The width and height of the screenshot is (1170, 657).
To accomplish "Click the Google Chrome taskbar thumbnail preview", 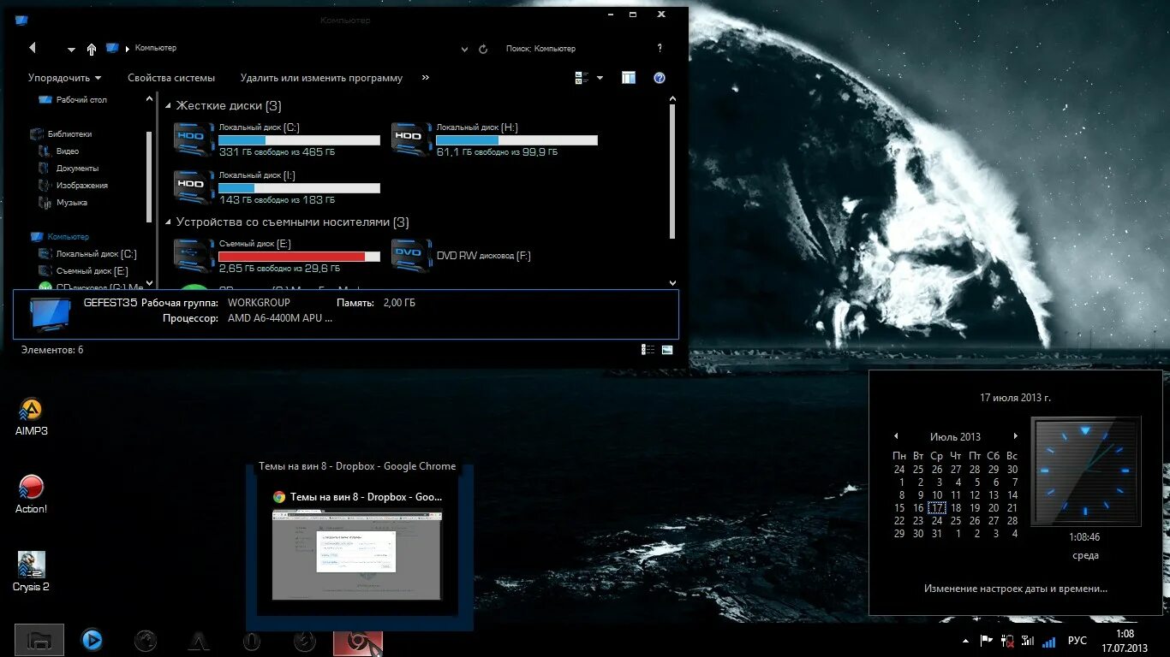I will [x=356, y=555].
